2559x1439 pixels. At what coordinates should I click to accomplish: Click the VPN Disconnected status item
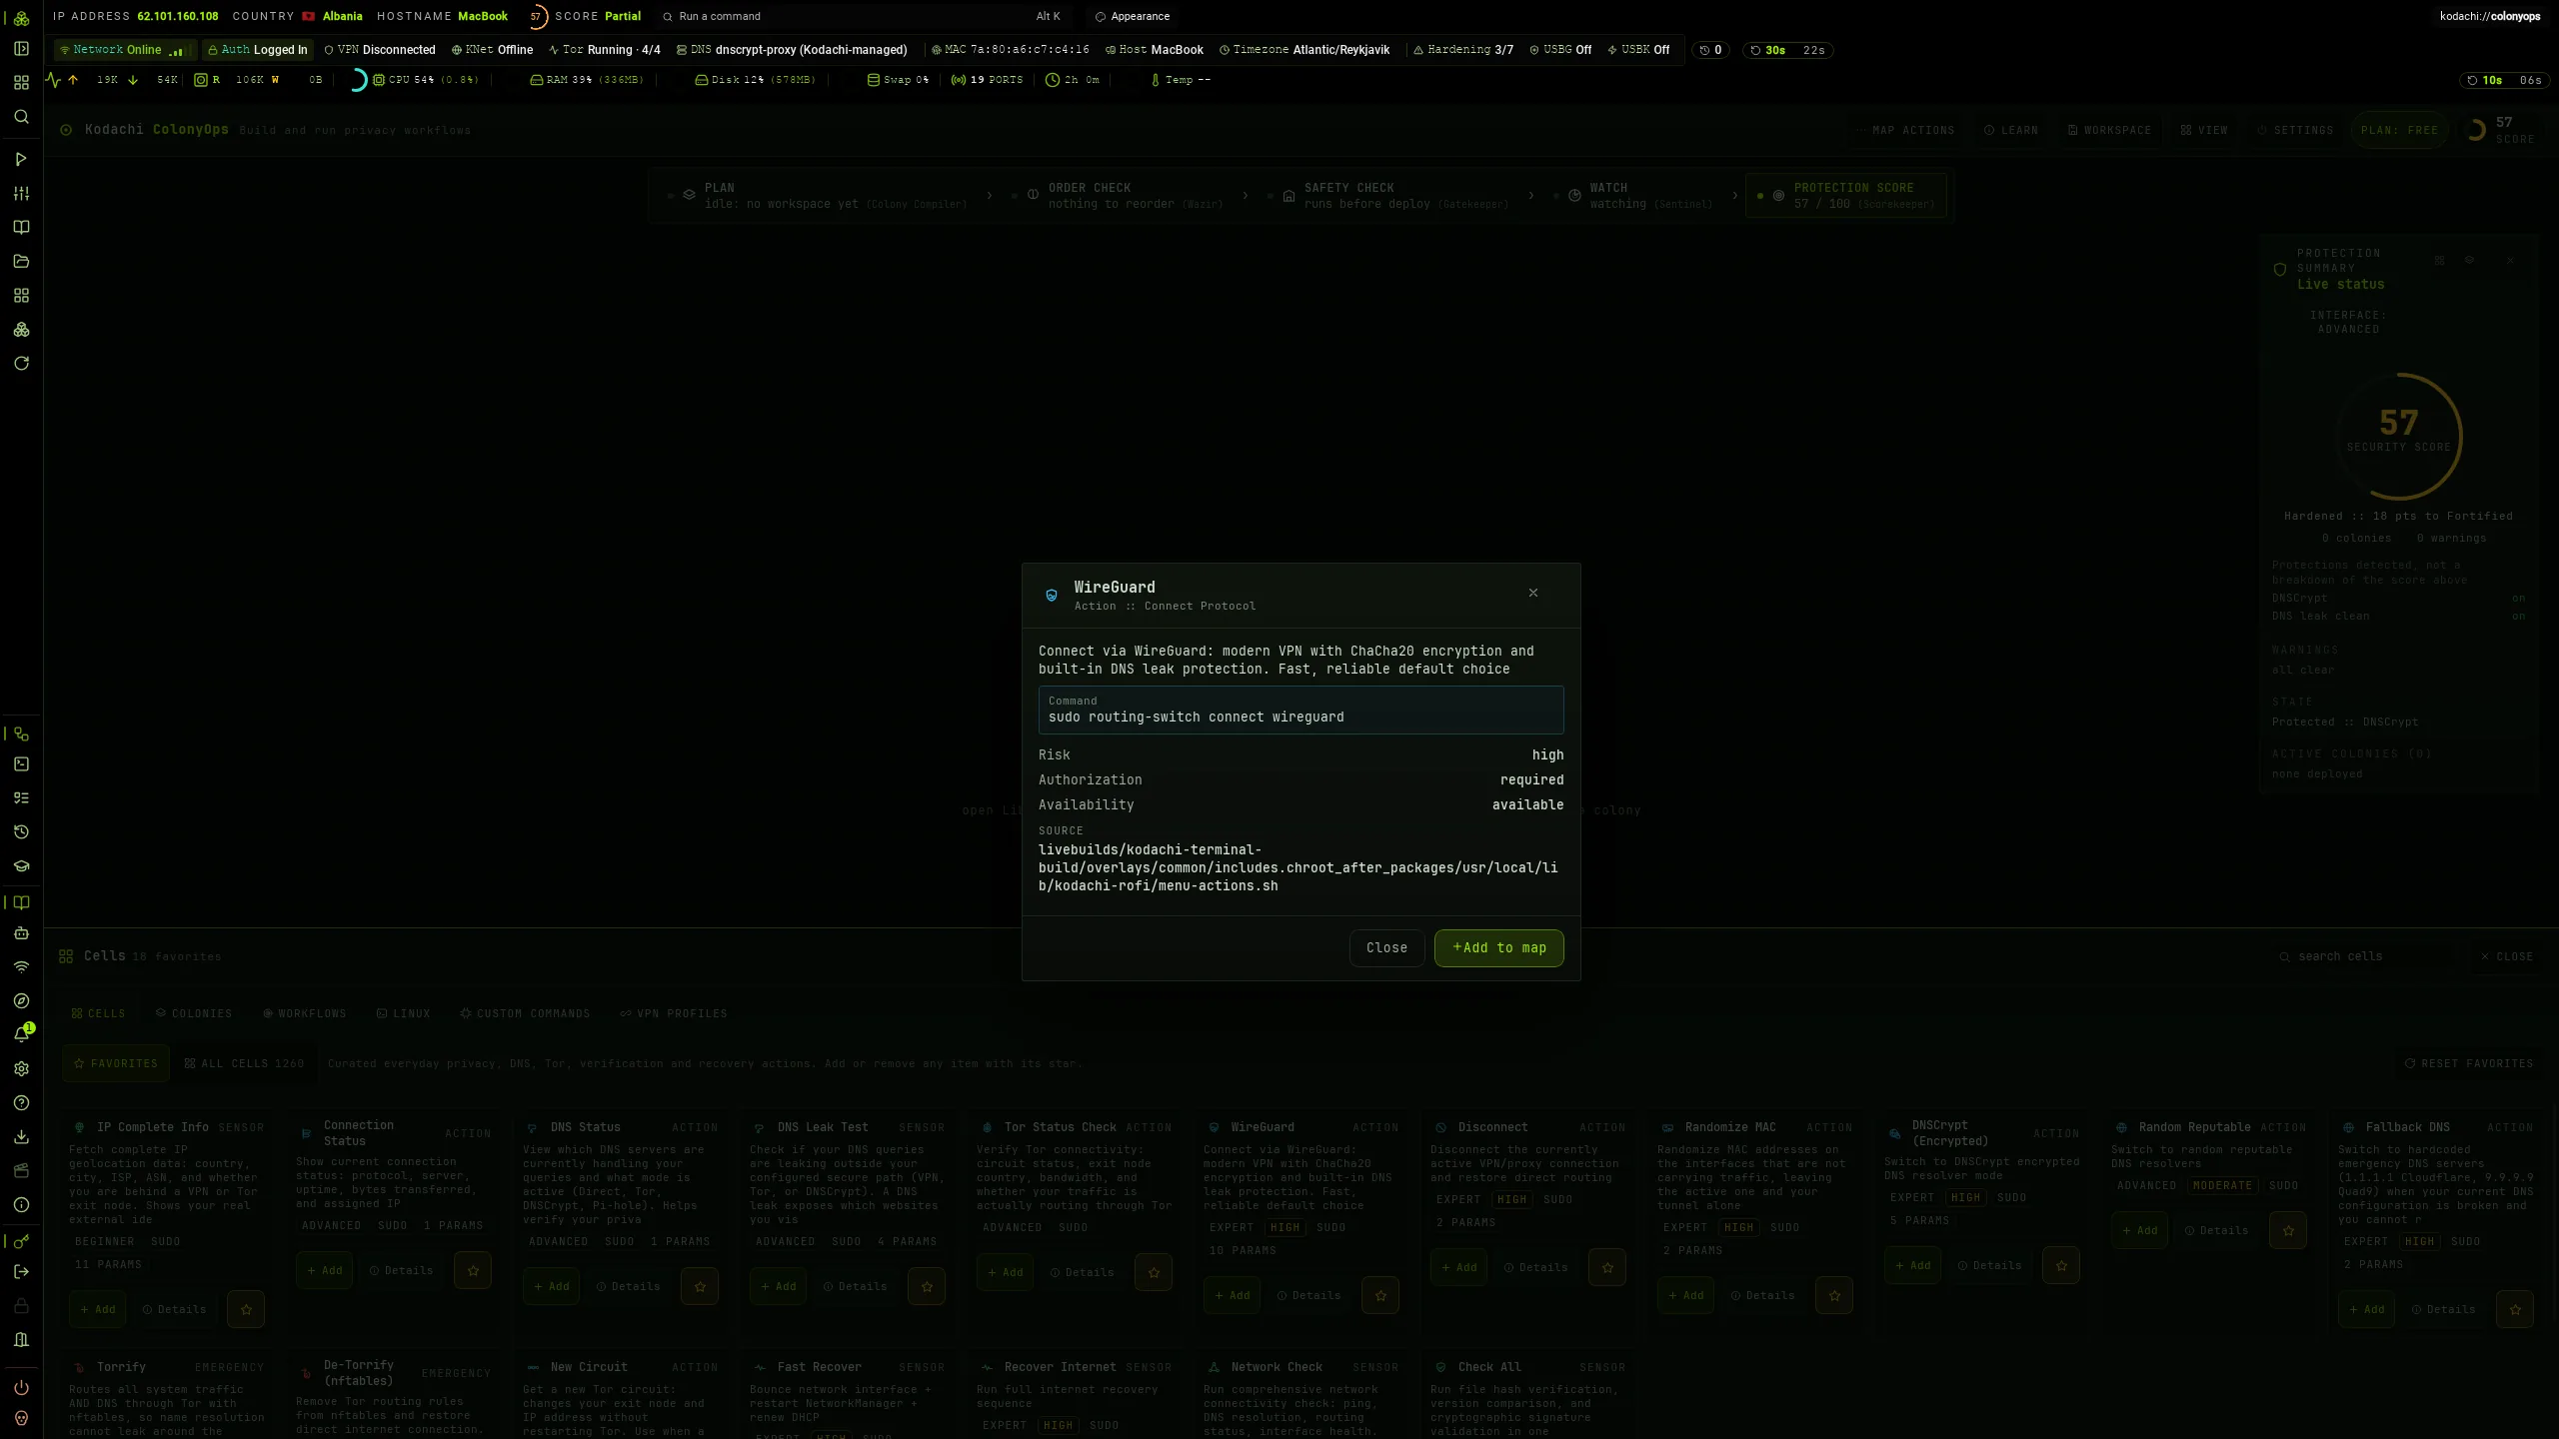click(380, 50)
